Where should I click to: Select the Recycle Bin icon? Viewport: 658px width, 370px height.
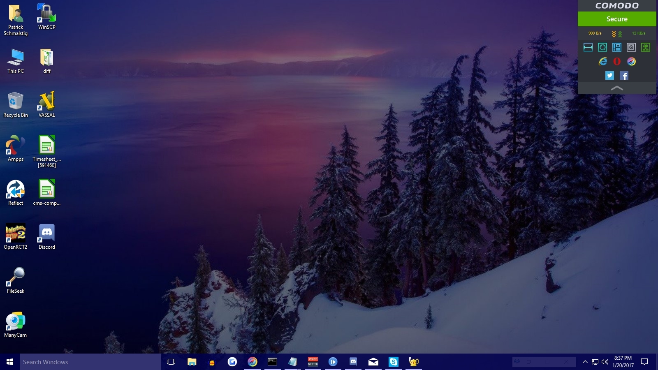click(x=16, y=105)
